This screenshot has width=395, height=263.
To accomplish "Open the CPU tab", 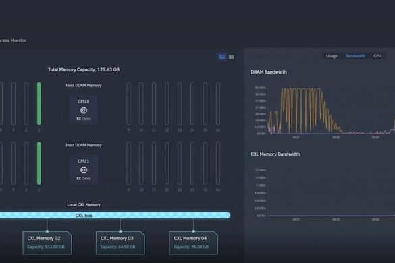I will tap(377, 56).
